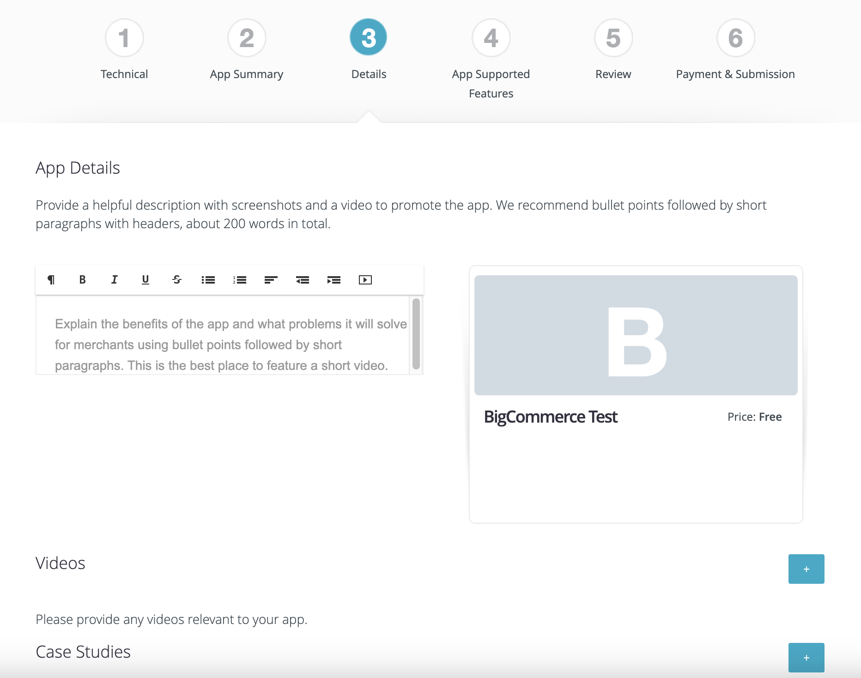This screenshot has height=678, width=861.
Task: Add a new video with the plus button
Action: pos(806,569)
